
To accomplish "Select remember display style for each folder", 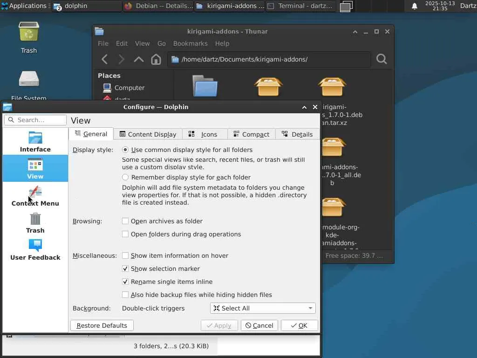I will [186, 177].
